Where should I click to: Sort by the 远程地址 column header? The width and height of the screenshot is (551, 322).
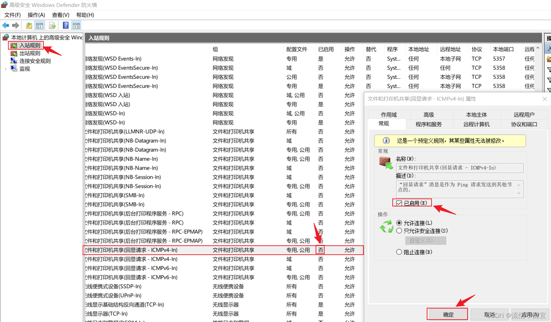(453, 49)
